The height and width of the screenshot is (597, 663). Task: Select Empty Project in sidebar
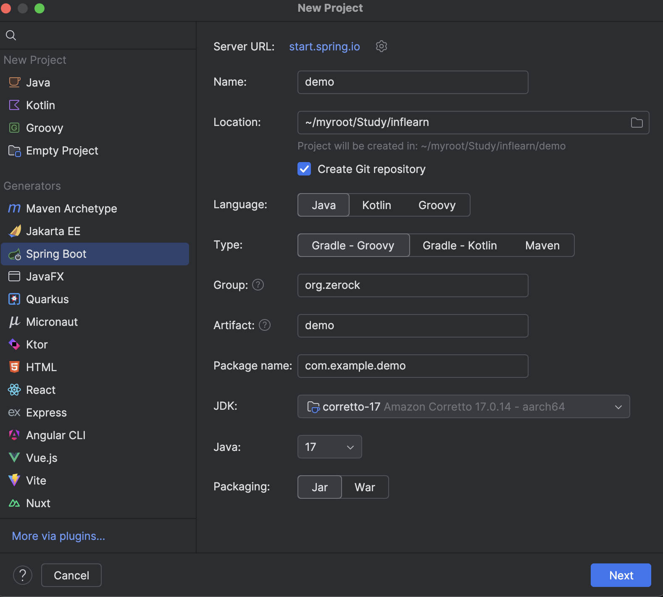(95, 150)
